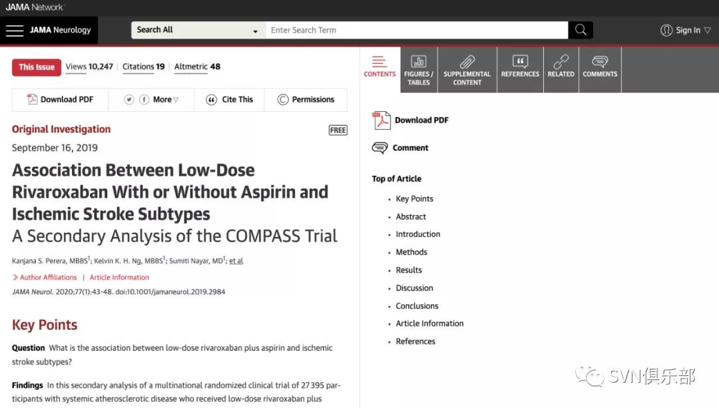Click the Cite This label
The width and height of the screenshot is (719, 408).
[238, 99]
